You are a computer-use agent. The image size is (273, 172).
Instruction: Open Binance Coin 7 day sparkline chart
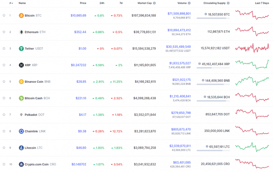(x=252, y=81)
